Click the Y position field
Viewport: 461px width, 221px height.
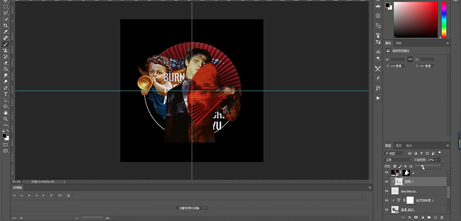[427, 66]
